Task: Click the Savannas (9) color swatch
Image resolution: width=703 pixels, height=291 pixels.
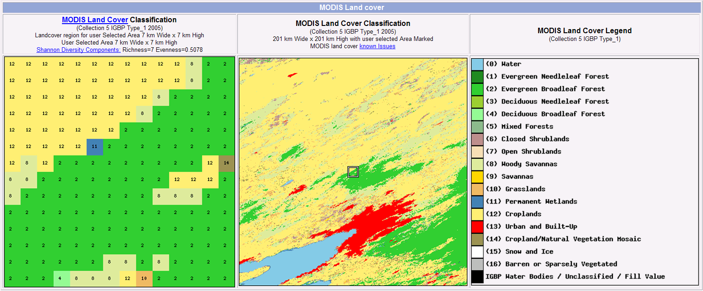Action: pos(477,176)
